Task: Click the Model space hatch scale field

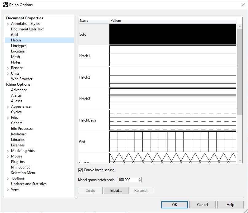Action: (127, 180)
